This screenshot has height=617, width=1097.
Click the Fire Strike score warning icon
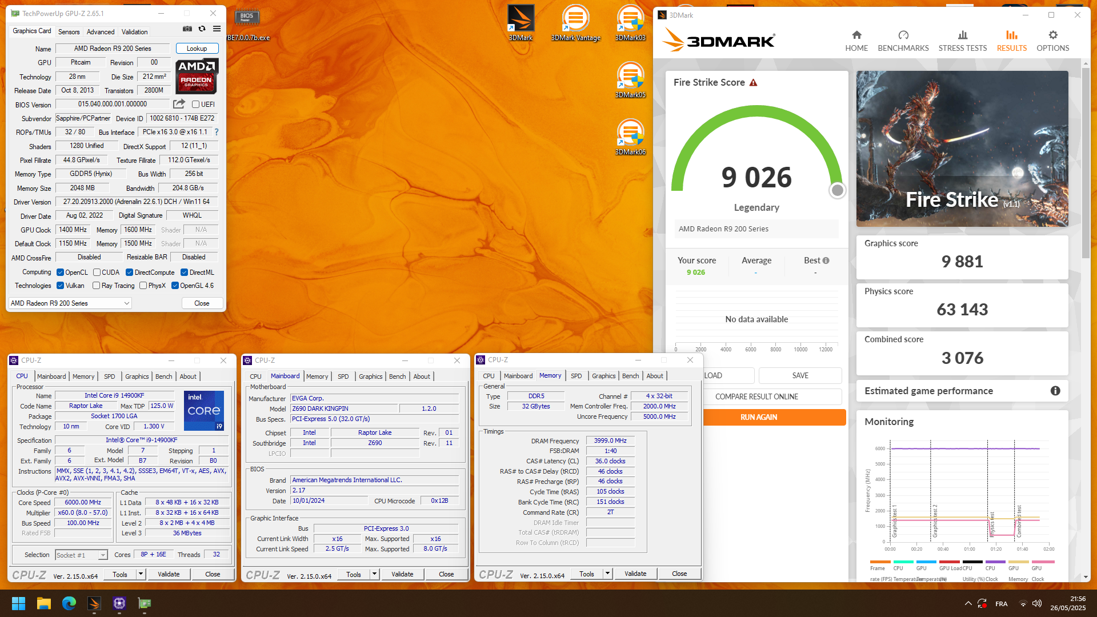(x=754, y=83)
